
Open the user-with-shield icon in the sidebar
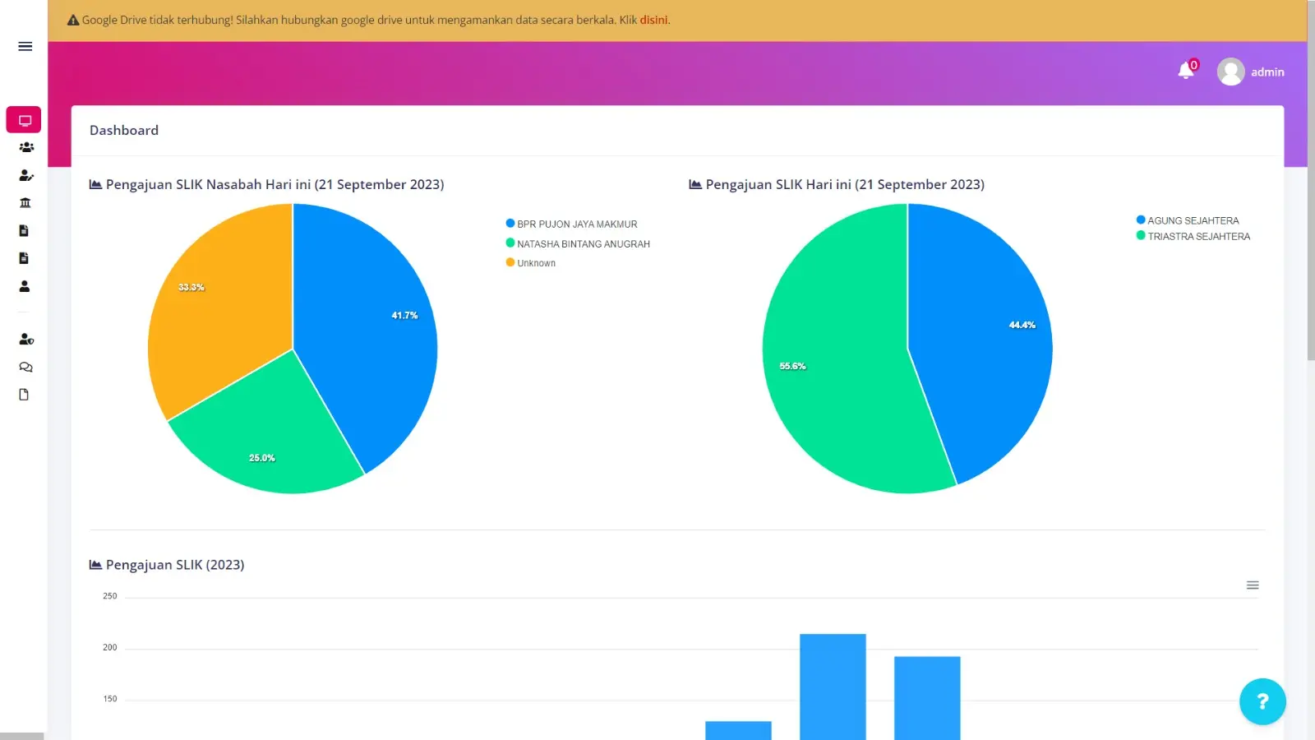click(25, 339)
